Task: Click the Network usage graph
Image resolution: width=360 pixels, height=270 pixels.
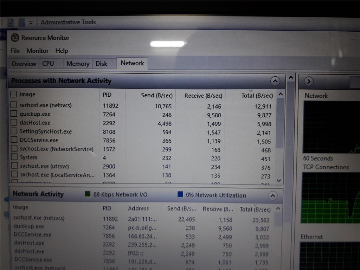Action: 332,127
